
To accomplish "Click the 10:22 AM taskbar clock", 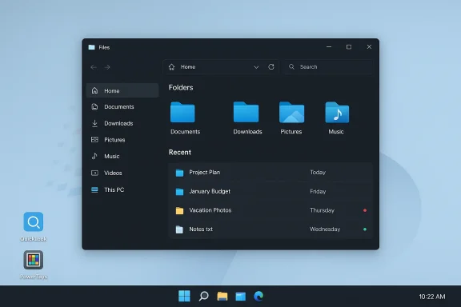I will coord(432,297).
